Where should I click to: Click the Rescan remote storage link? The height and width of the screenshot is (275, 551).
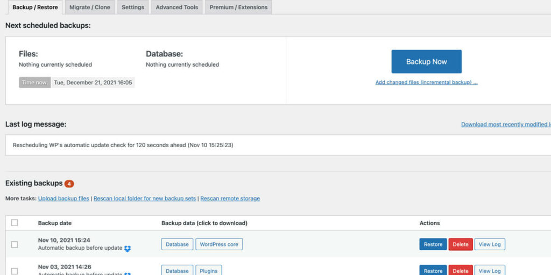click(x=230, y=199)
